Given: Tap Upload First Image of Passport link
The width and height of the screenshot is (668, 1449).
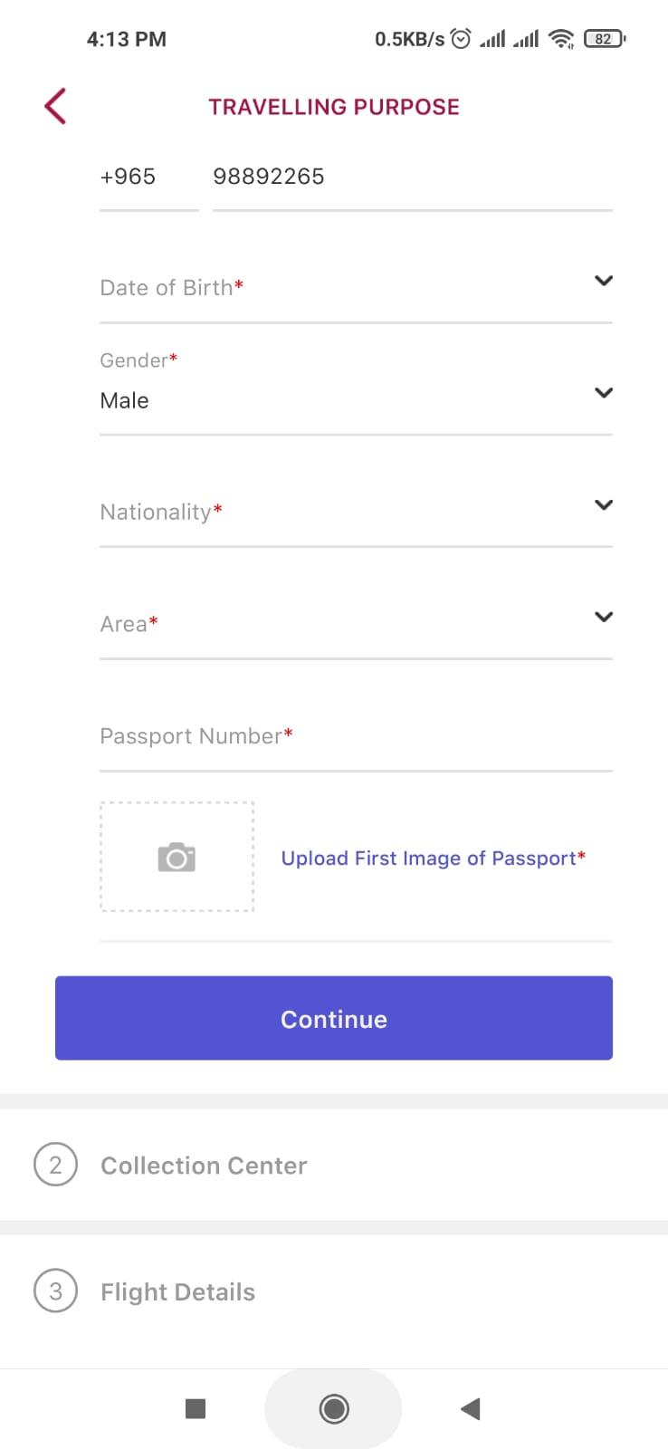Looking at the screenshot, I should (433, 858).
